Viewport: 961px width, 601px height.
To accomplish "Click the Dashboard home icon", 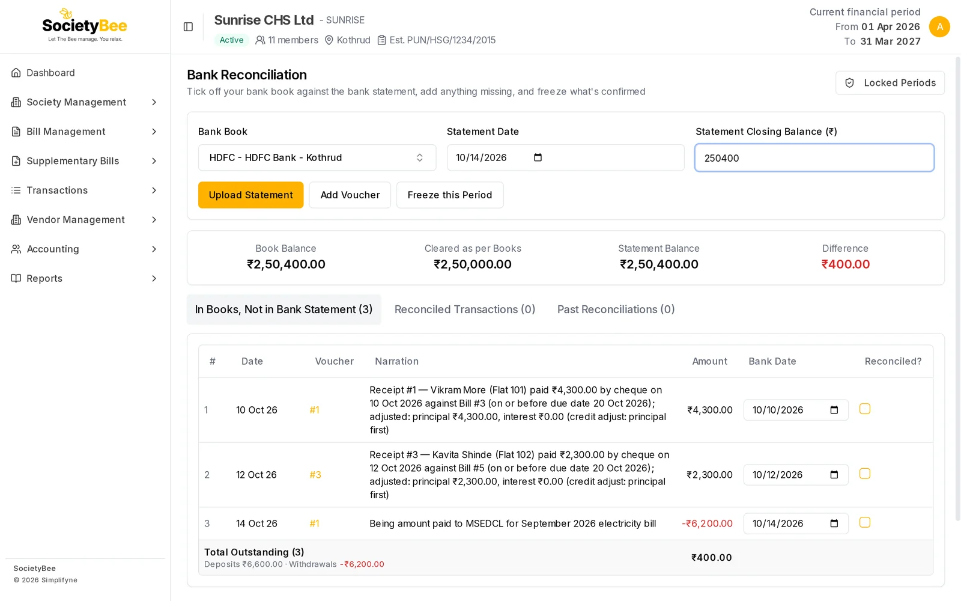I will click(x=16, y=73).
